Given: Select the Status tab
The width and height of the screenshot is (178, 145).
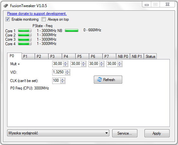Looking at the screenshot, I should [x=150, y=57].
